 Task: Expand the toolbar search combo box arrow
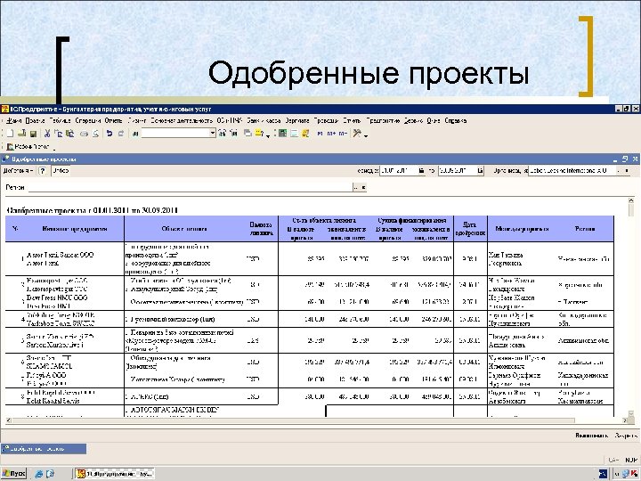[x=213, y=133]
